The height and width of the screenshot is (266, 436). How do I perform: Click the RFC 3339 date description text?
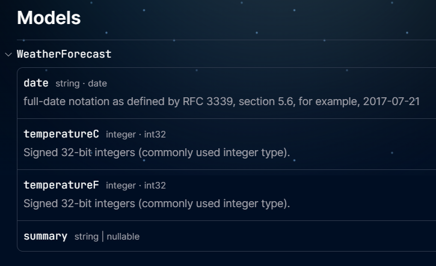coord(221,101)
